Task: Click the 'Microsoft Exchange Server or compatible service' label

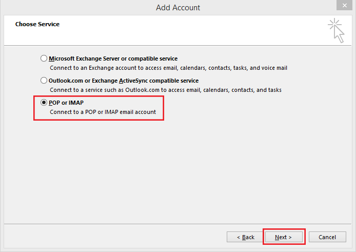Action: pos(113,59)
